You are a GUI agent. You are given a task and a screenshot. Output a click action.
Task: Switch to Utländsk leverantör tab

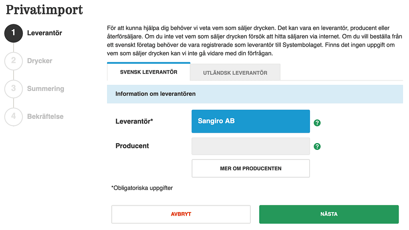[x=235, y=73]
